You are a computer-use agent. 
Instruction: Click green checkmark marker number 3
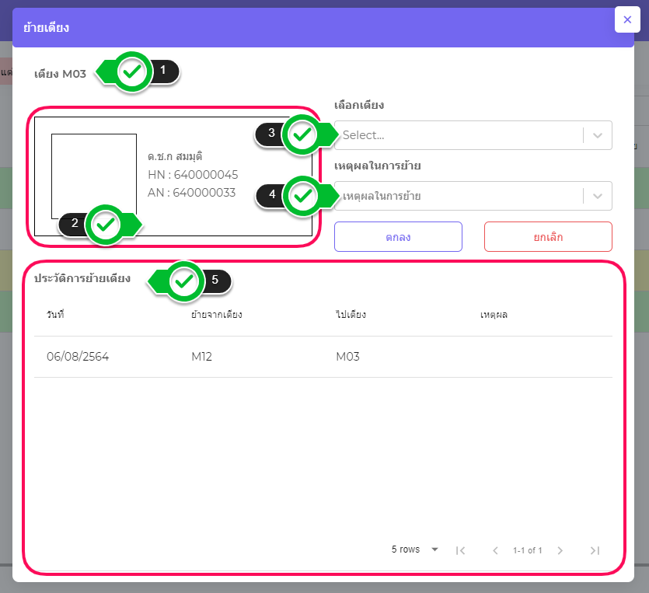[302, 135]
